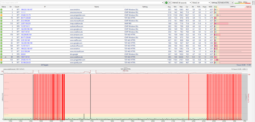Click the black latency spike near 17:00

[90, 97]
